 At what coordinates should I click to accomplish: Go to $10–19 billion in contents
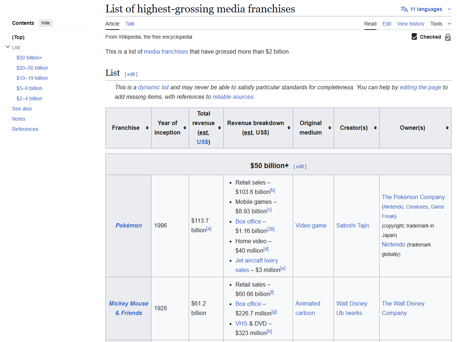32,78
